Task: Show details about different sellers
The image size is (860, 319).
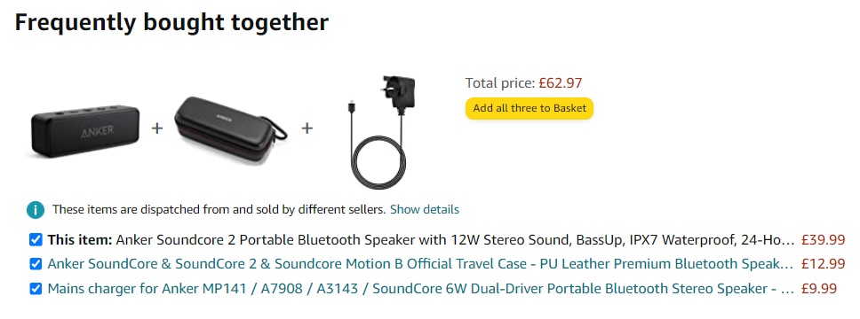Action: point(425,210)
